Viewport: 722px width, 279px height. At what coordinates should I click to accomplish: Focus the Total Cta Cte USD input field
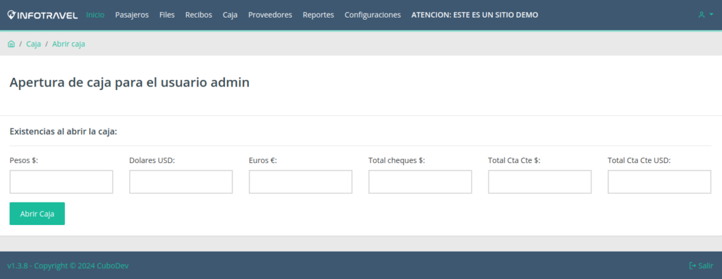[659, 182]
